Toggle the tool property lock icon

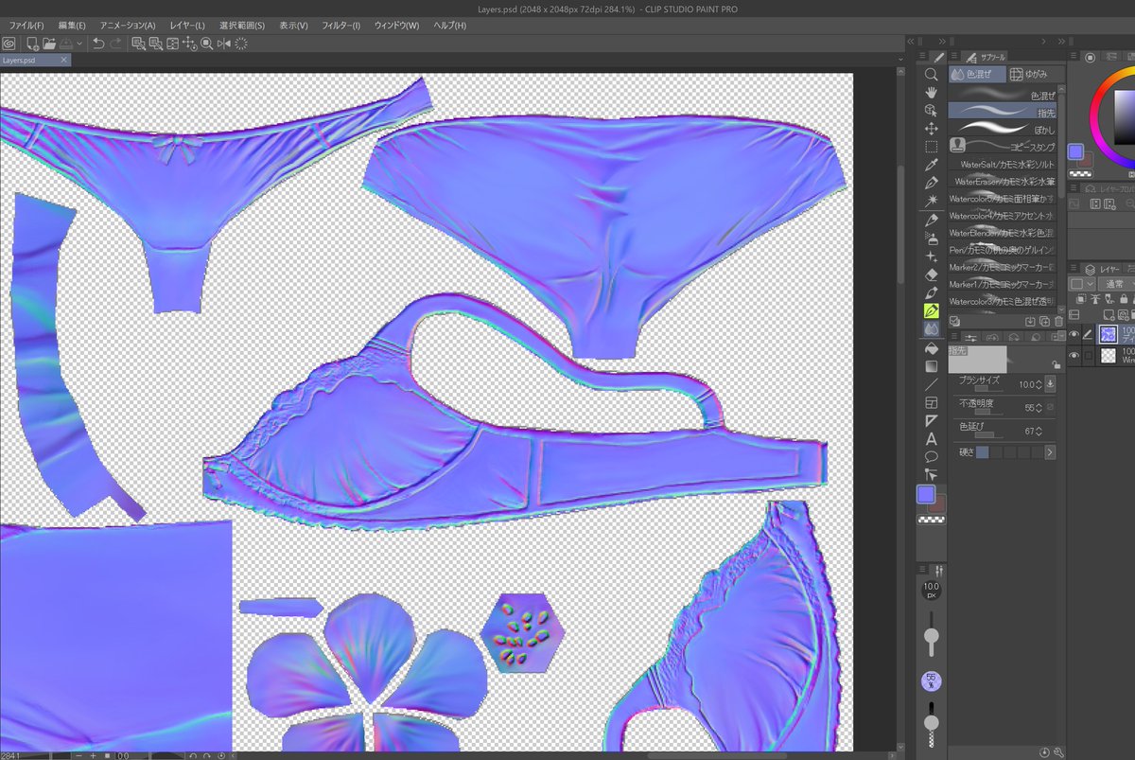[x=1056, y=364]
